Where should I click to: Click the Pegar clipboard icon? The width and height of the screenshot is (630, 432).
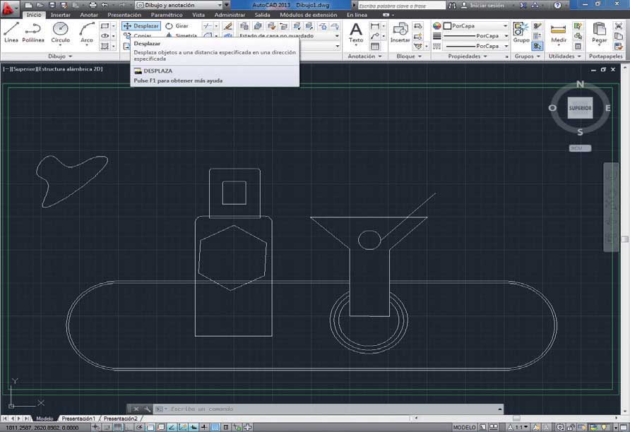tap(600, 32)
